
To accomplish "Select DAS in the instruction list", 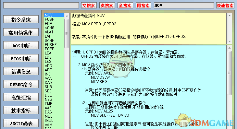I will [54, 112].
